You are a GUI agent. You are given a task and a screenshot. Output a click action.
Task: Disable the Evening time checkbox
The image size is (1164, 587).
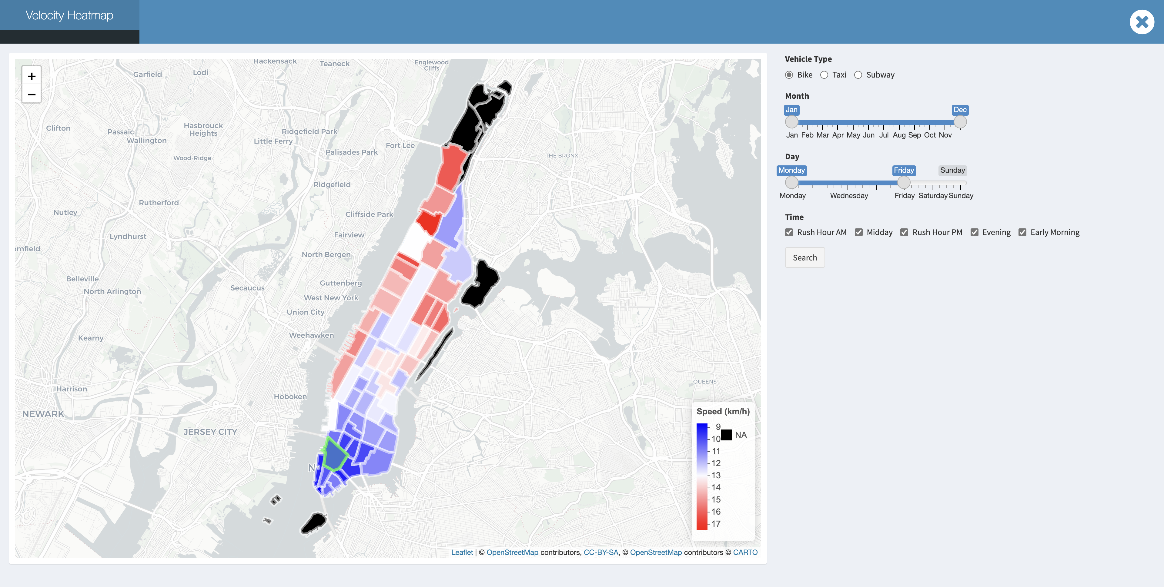pyautogui.click(x=974, y=232)
